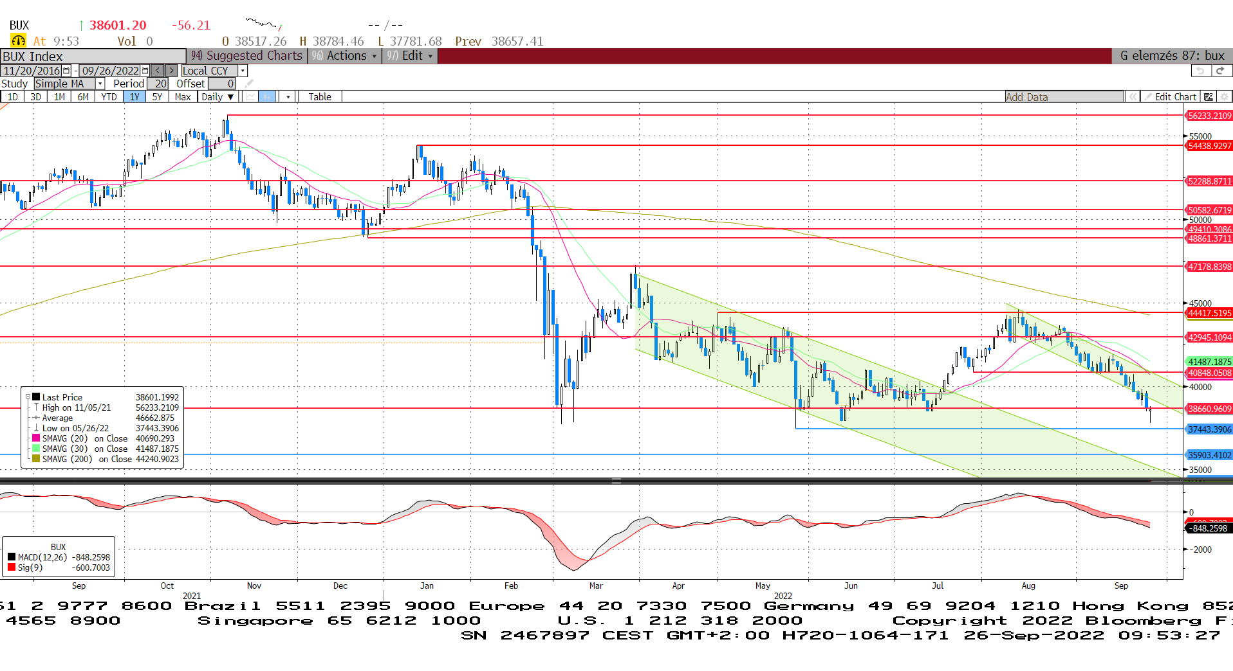This screenshot has width=1233, height=671.
Task: Open the start date calendar picker
Action: point(66,71)
